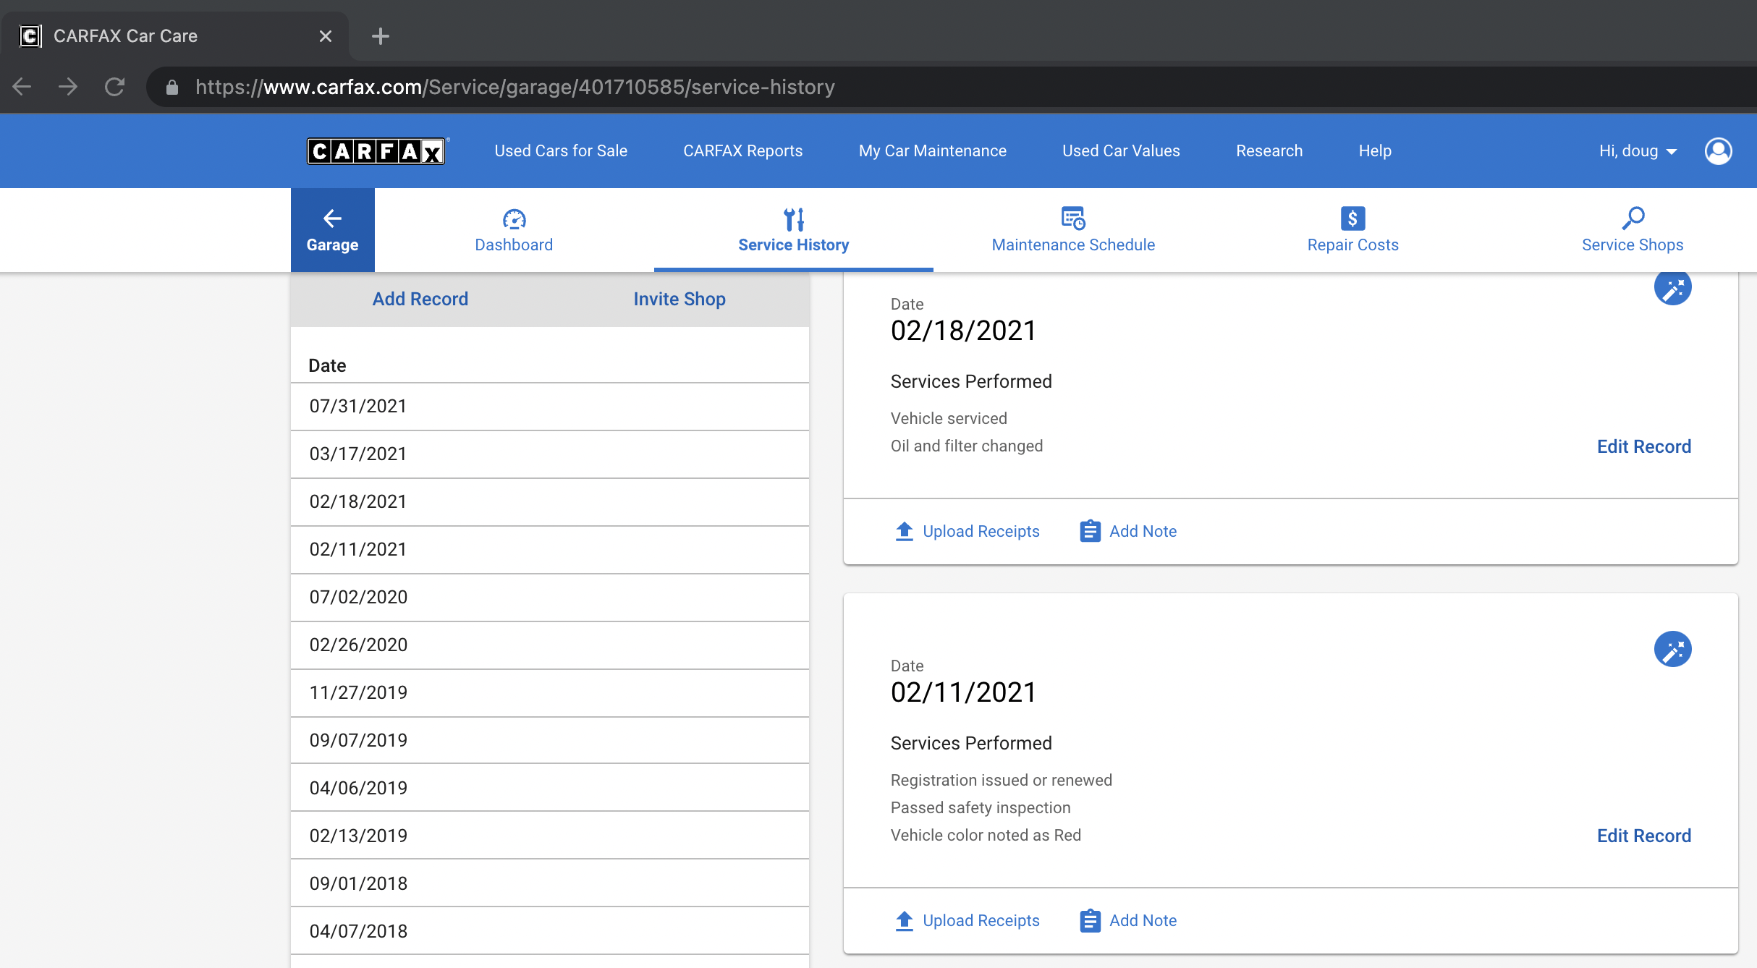
Task: Click the magic wand icon on 02/18/2021 record
Action: [1672, 289]
